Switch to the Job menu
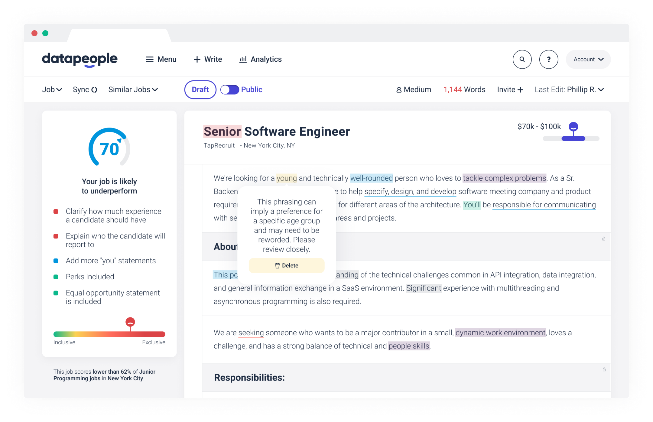Viewport: 653px width, 422px height. coord(52,89)
